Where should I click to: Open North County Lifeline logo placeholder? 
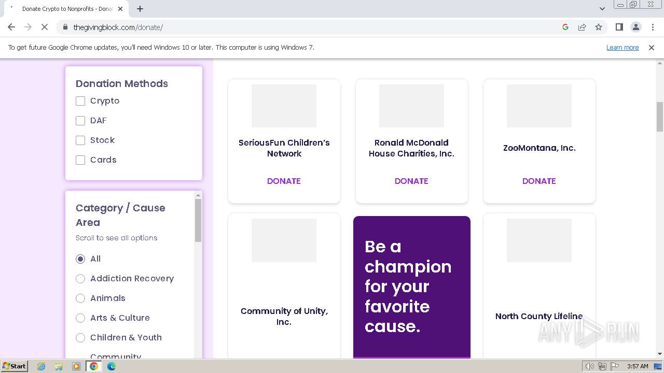tap(539, 240)
